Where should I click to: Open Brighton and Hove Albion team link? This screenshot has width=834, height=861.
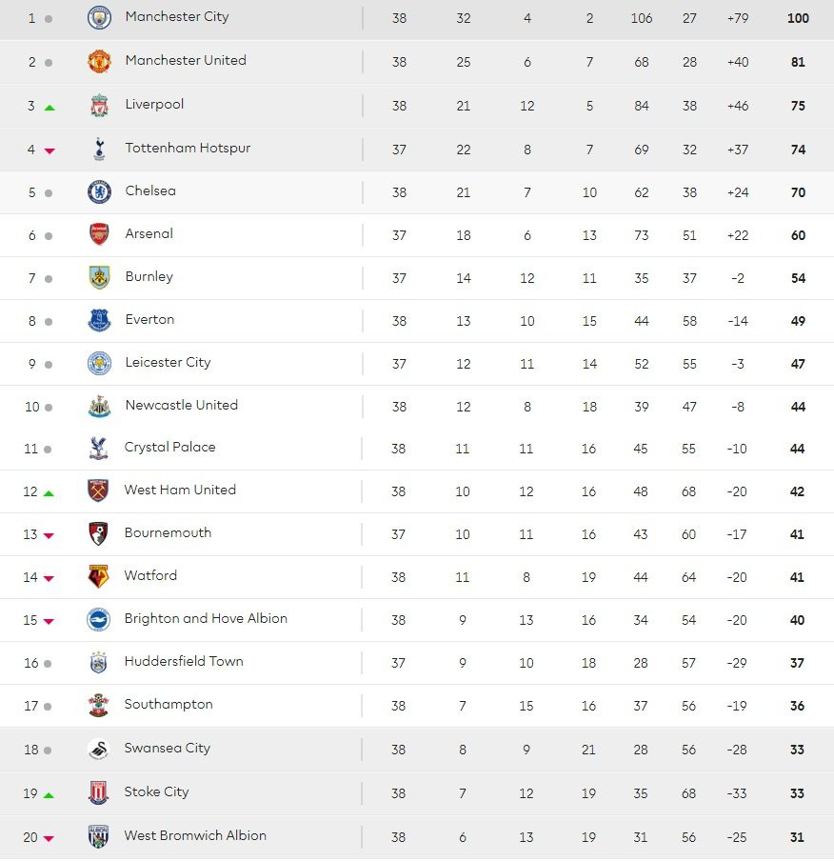pyautogui.click(x=206, y=619)
